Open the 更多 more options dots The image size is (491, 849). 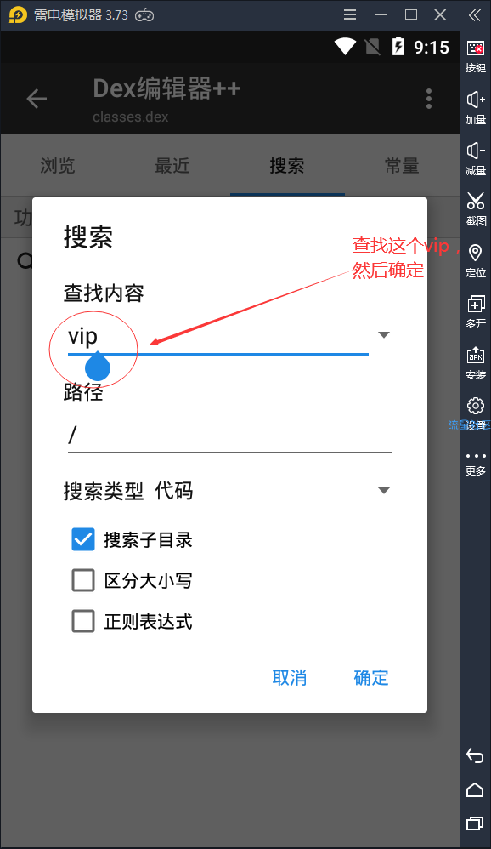[476, 464]
